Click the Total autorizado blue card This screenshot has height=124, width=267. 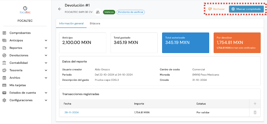[186, 43]
